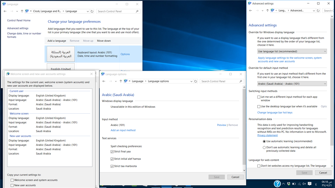The height and width of the screenshot is (188, 335).
Task: Click the Language breadcrumb in the Language options window
Action: click(138, 81)
